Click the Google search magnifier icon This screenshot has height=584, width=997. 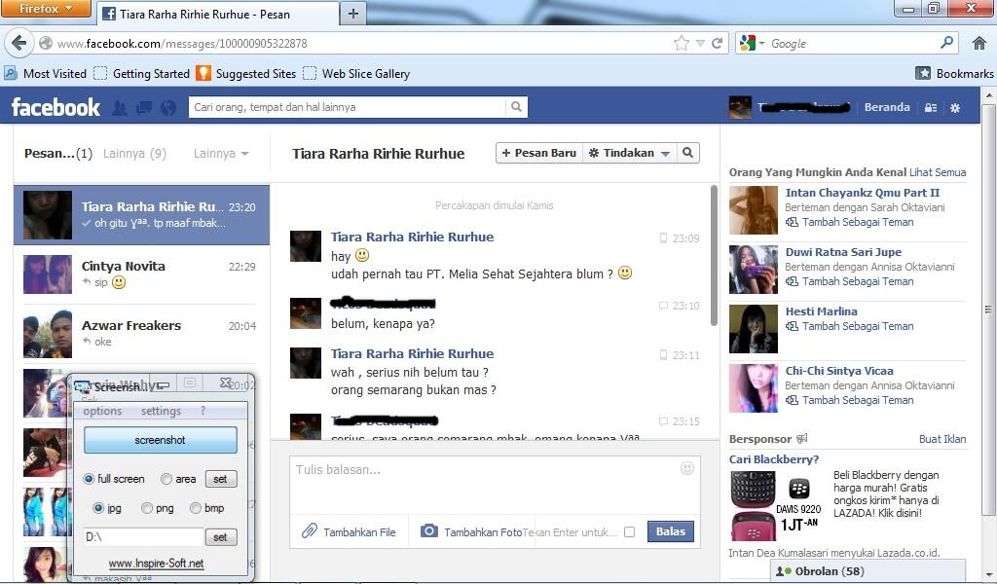(946, 43)
